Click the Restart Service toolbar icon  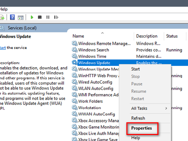[x=56, y=17]
